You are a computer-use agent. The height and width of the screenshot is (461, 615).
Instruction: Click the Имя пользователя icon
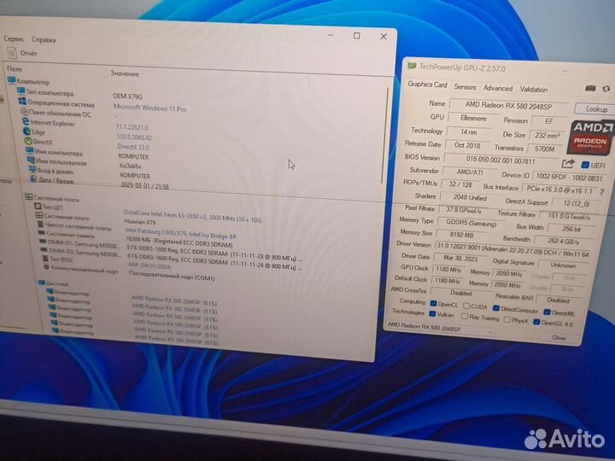point(31,160)
